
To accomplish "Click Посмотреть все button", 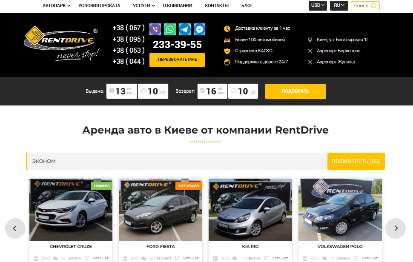I will pos(356,162).
